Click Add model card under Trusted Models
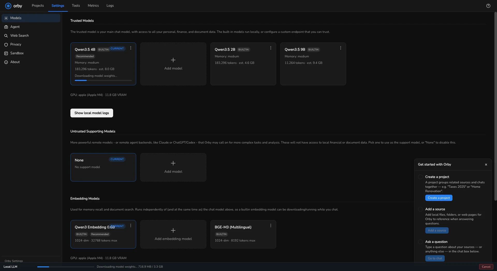Screen dimensions: 497x271 pyautogui.click(x=173, y=64)
